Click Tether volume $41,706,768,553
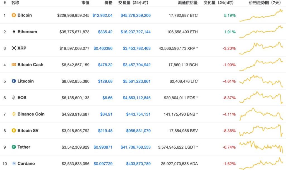 click(x=136, y=147)
